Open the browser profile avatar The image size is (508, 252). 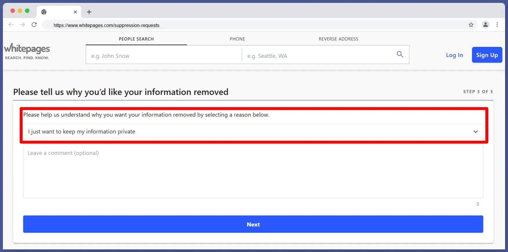485,25
